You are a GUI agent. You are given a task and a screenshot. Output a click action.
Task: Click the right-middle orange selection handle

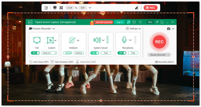tap(194, 57)
